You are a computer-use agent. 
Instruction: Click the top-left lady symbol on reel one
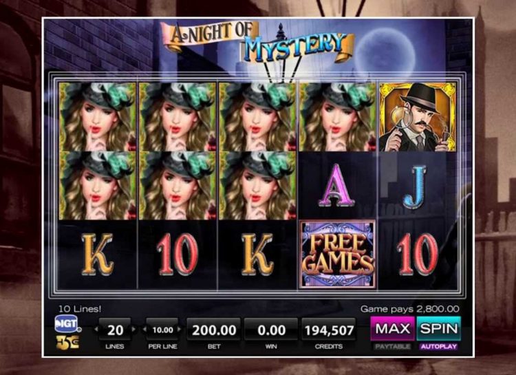coord(98,117)
